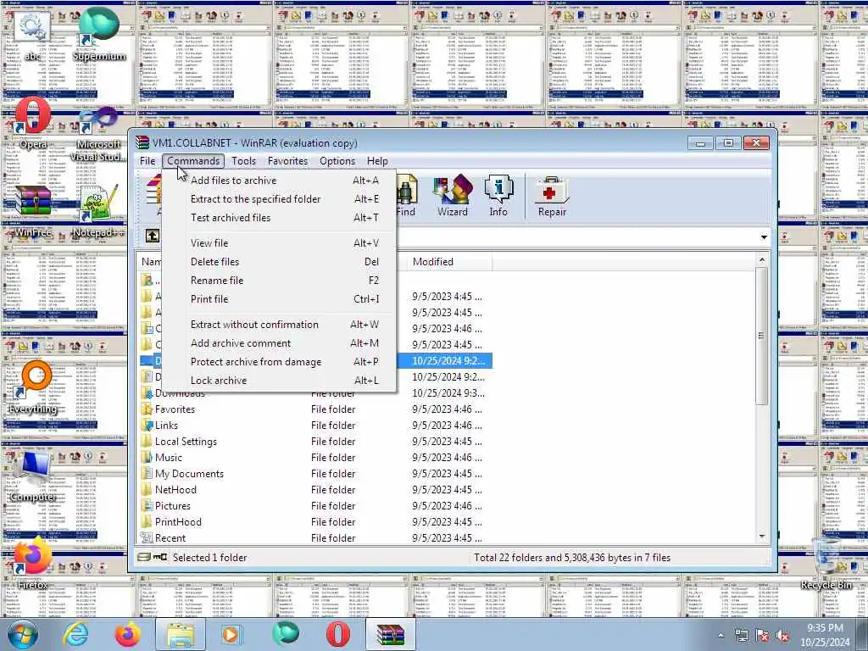Screen dimensions: 868x651
Task: Select the Favorites folder row
Action: (x=315, y=409)
